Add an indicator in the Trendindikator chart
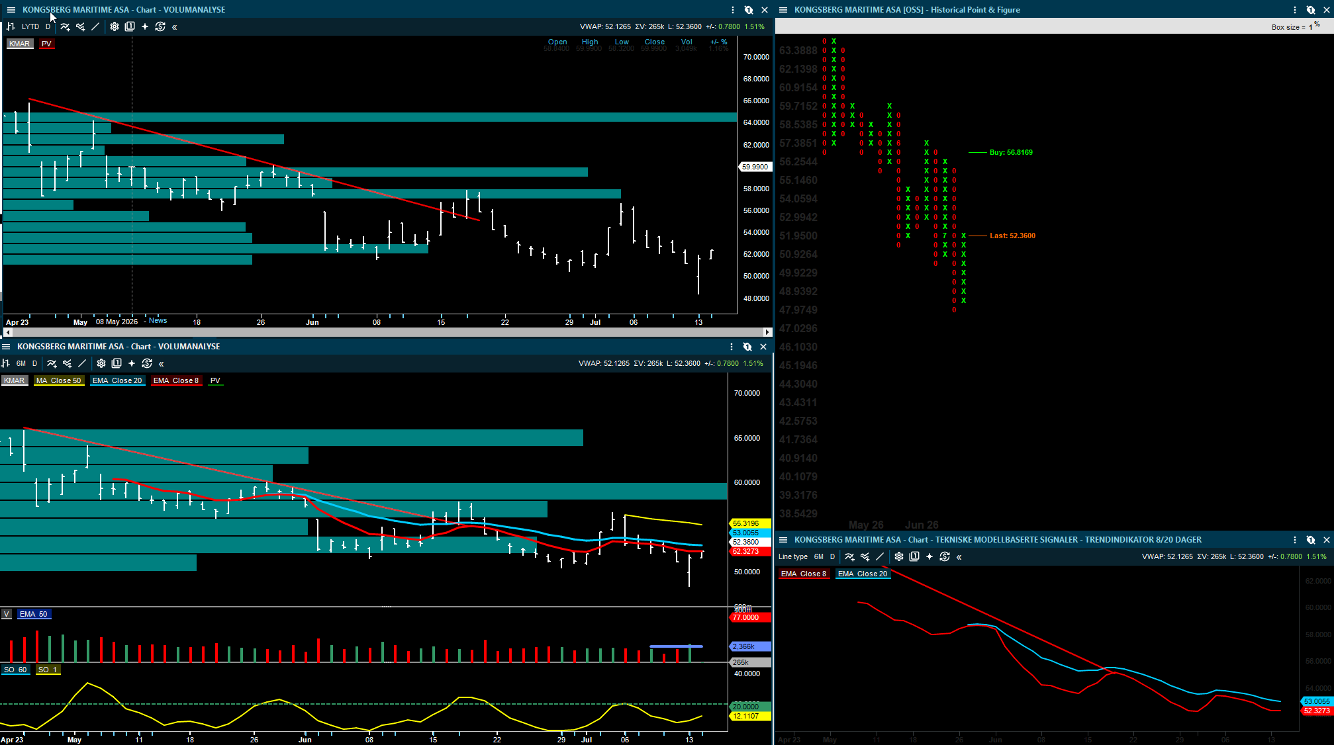Viewport: 1334px width, 745px height. tap(849, 556)
